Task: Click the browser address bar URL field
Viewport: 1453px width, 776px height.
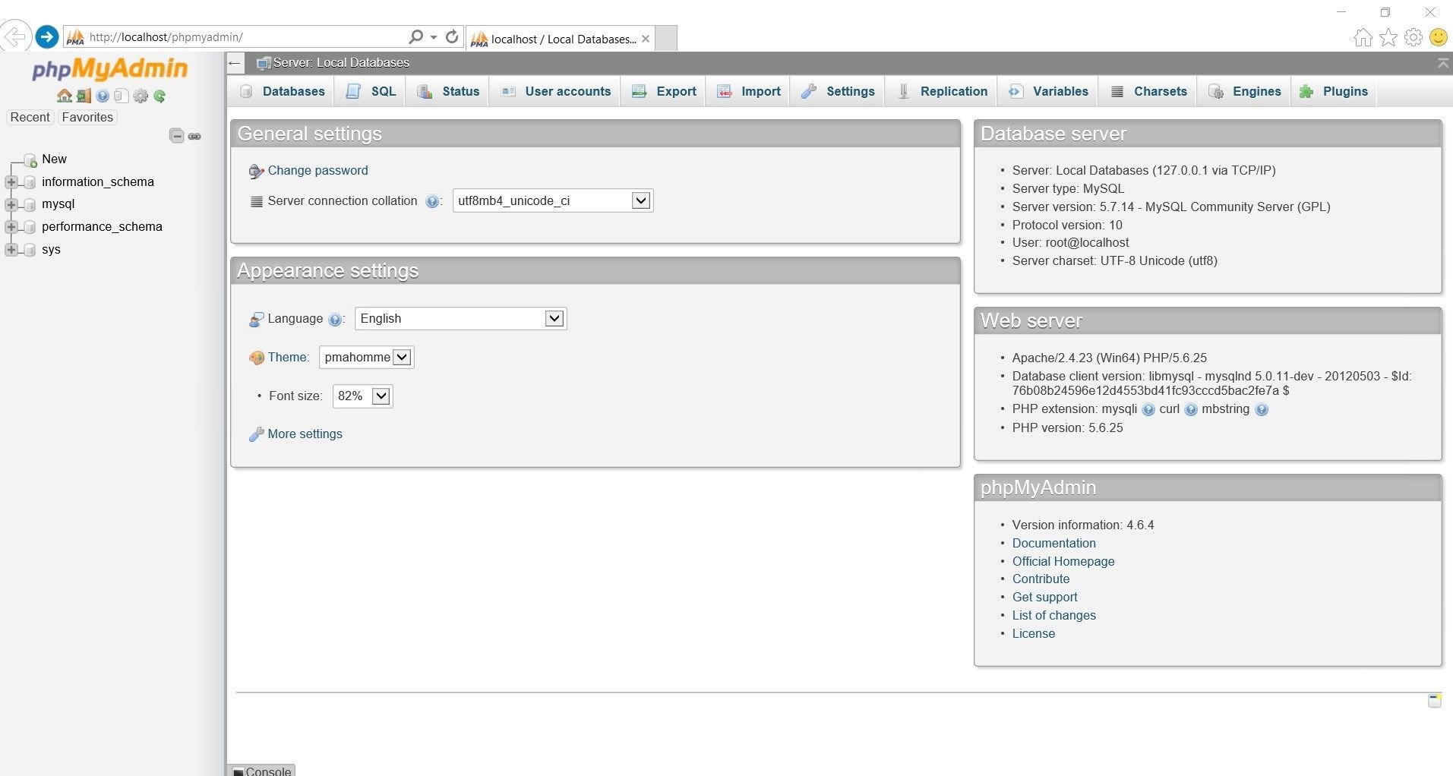Action: 245,37
